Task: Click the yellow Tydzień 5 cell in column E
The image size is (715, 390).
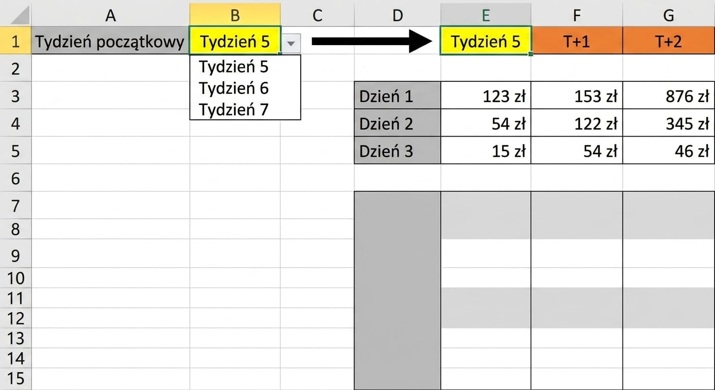Action: 486,41
